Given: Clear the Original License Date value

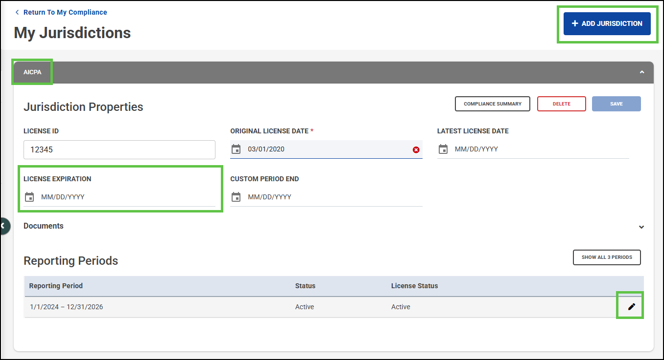Looking at the screenshot, I should 416,150.
